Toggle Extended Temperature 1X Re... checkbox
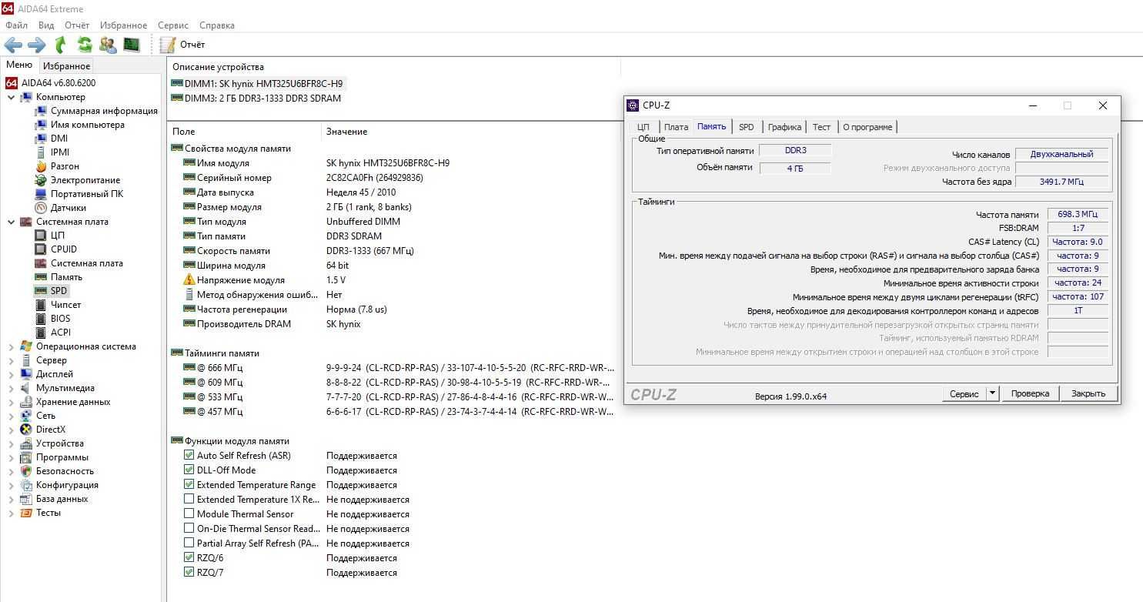 [x=189, y=500]
